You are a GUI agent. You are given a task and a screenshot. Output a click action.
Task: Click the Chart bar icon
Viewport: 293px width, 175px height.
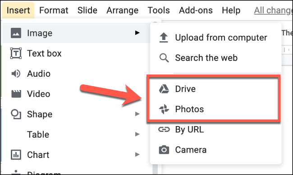pos(16,155)
